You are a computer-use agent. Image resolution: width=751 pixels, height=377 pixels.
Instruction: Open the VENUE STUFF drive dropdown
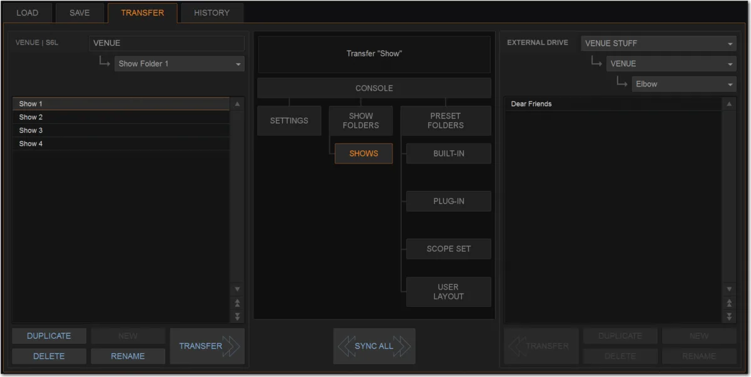pos(658,43)
